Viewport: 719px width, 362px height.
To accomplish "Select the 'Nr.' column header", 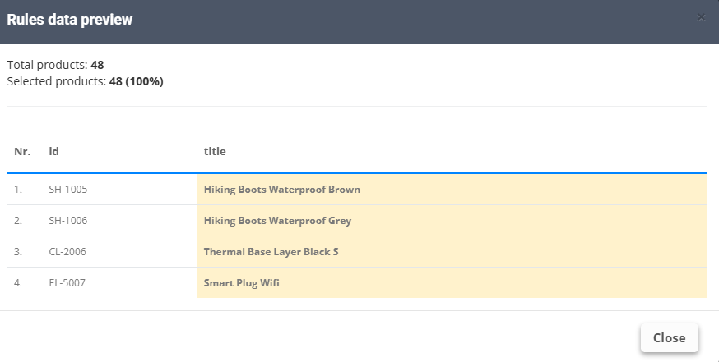I will (22, 151).
